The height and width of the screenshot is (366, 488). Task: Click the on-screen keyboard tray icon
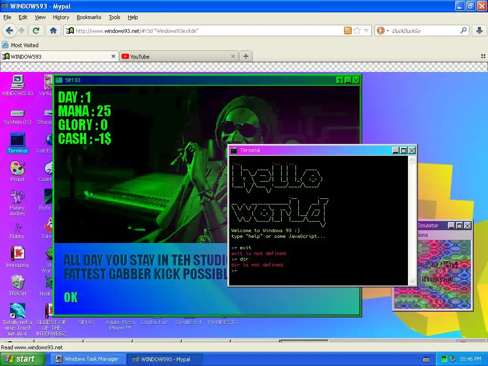[426, 359]
